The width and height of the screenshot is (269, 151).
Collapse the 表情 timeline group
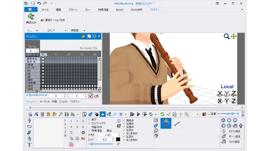pos(26,65)
